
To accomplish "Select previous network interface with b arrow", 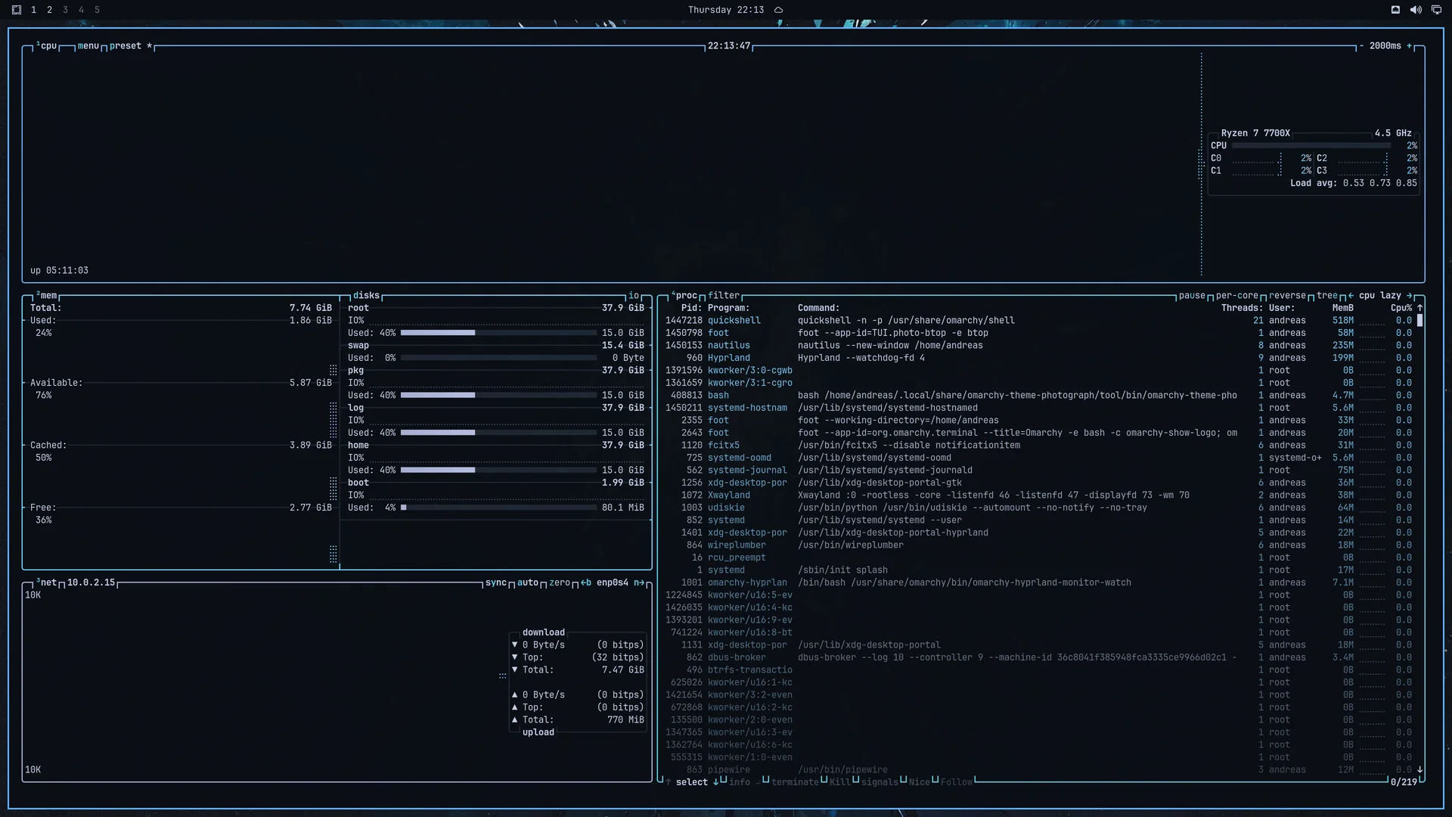I will pyautogui.click(x=586, y=582).
